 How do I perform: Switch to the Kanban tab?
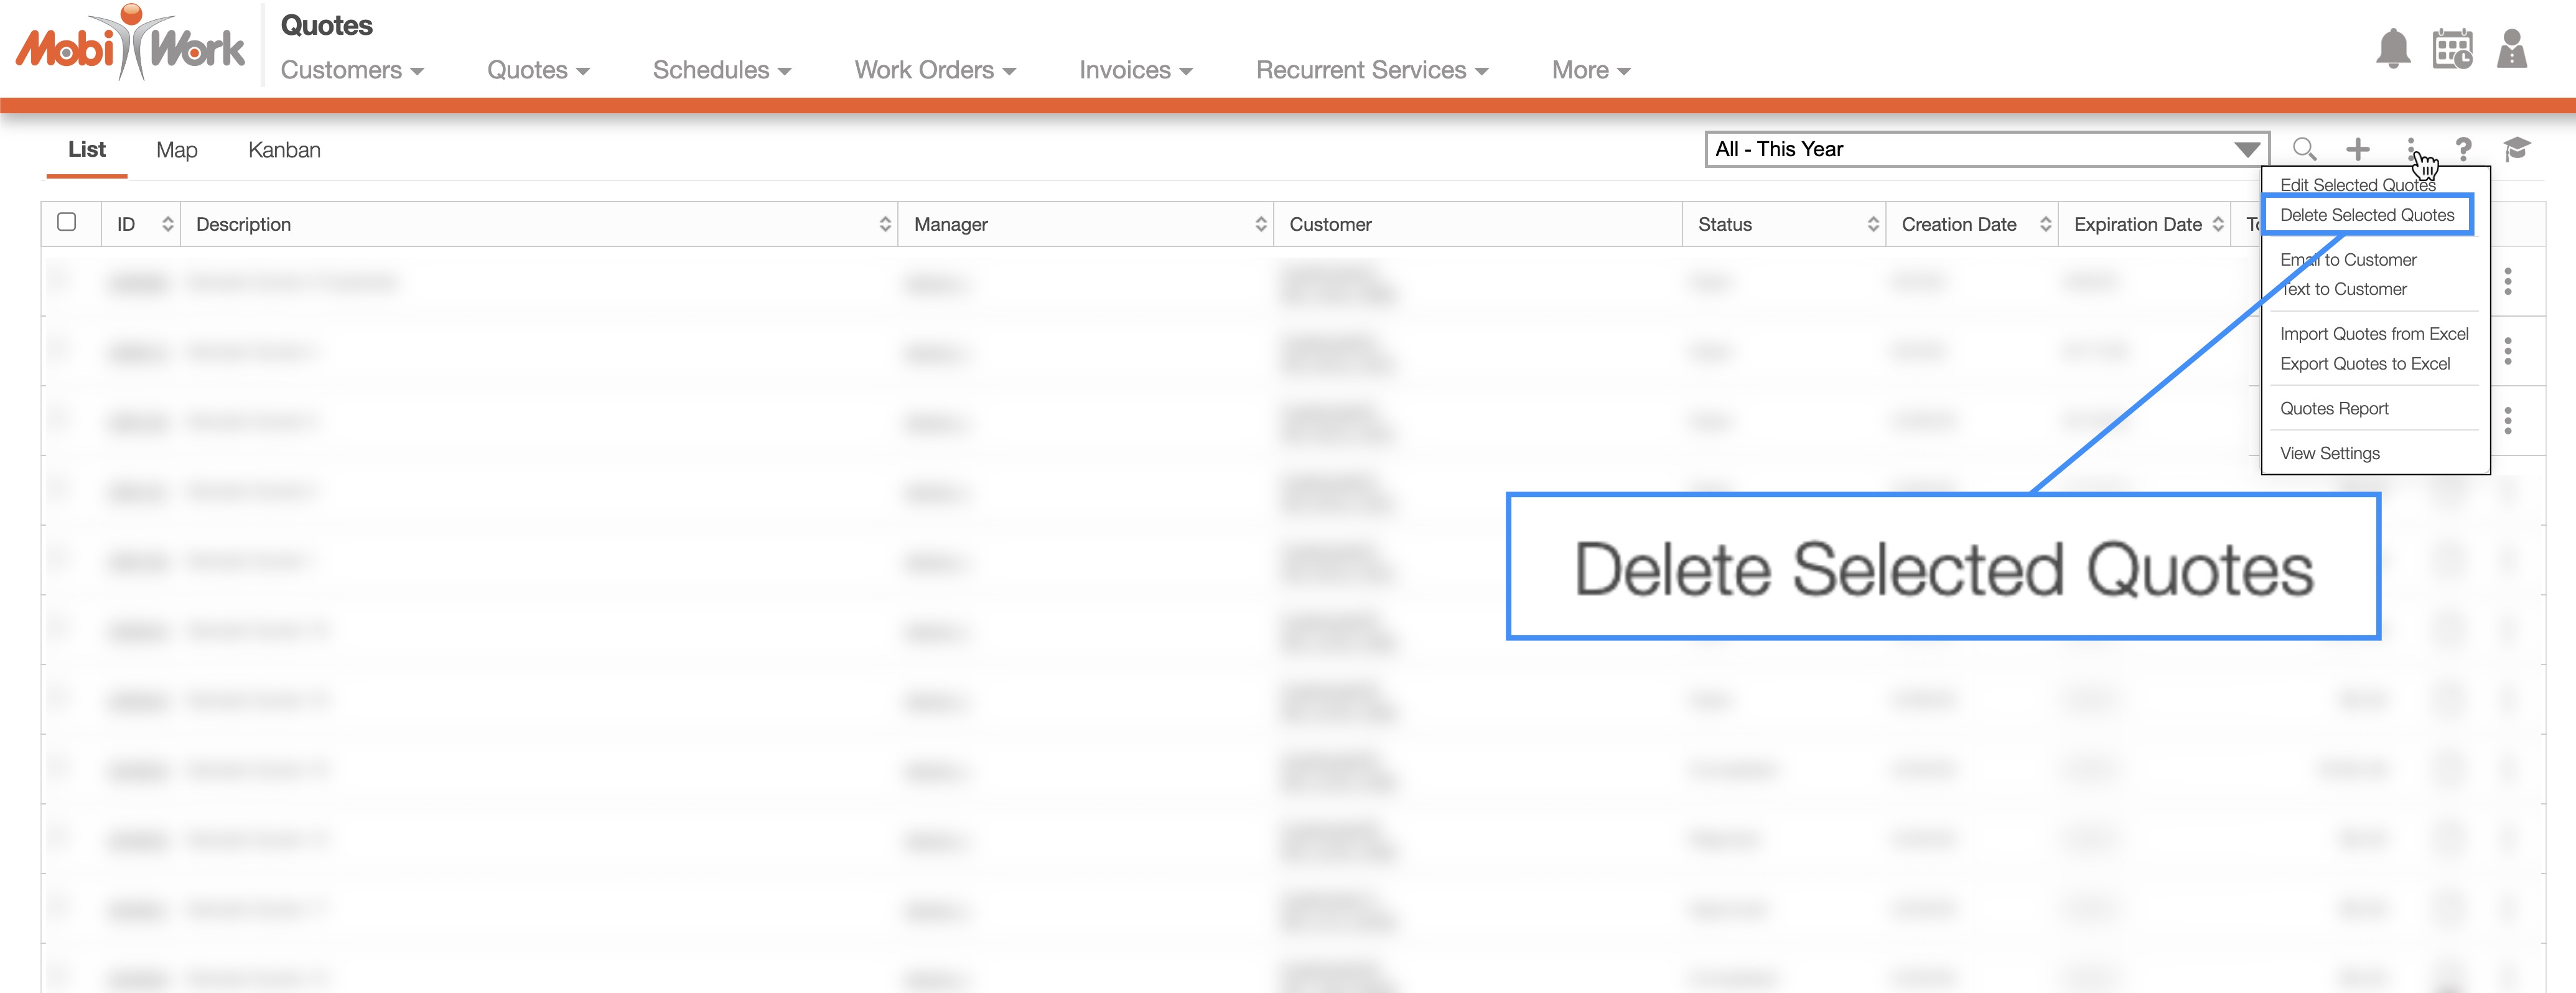tap(284, 150)
